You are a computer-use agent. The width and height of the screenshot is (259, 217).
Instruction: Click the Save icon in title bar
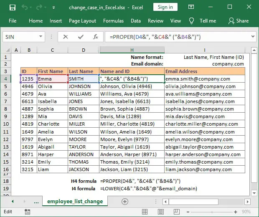13,8
